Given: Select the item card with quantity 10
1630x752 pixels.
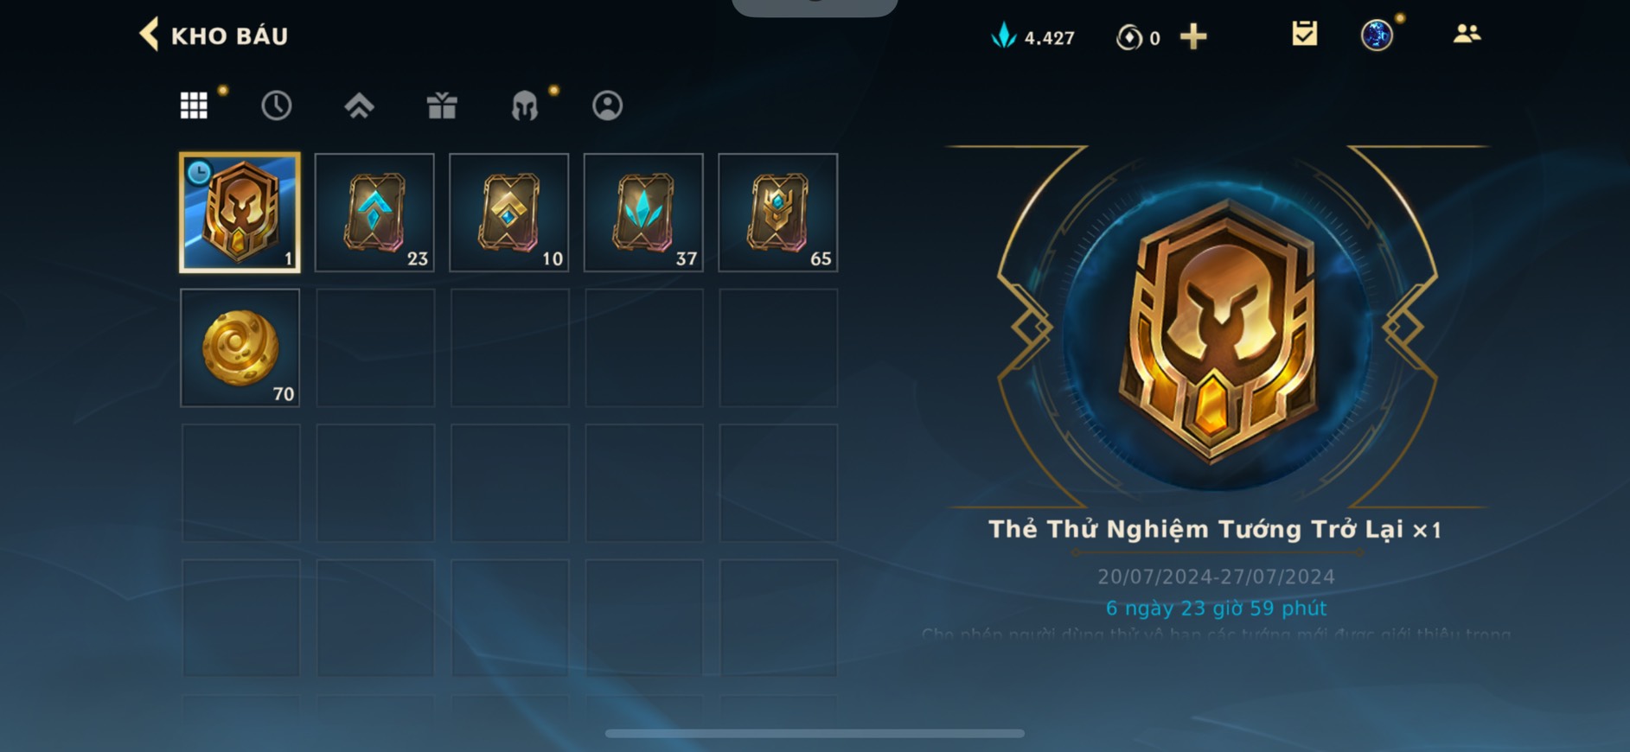Looking at the screenshot, I should [x=509, y=213].
